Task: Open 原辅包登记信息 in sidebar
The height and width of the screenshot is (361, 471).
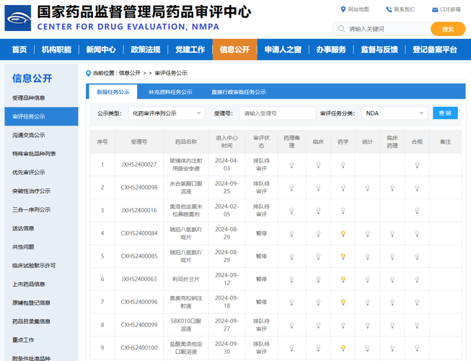Action: 31,303
